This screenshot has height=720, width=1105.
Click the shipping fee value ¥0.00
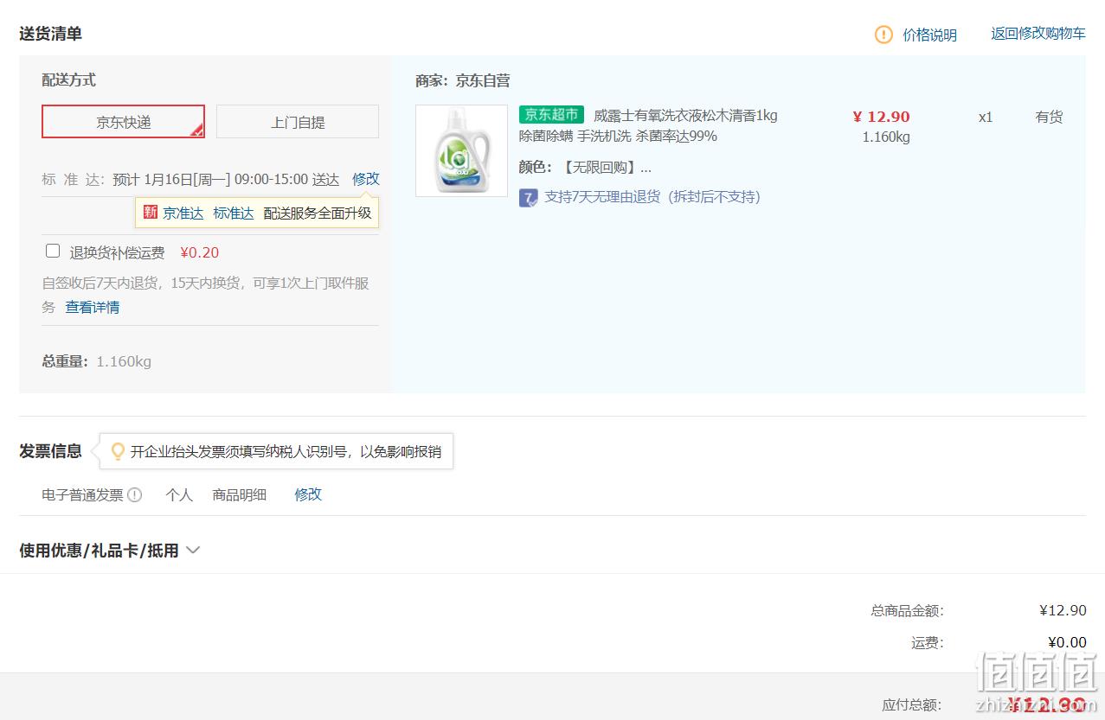1067,642
